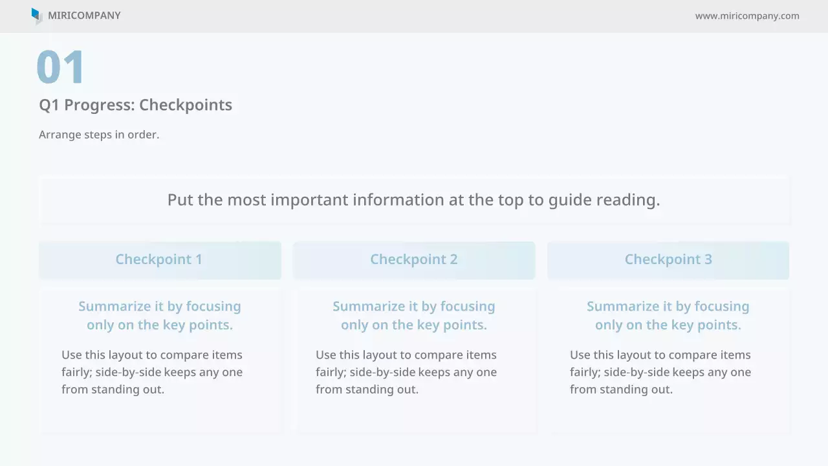Click the Summarize heading under Checkpoint 1

(x=160, y=315)
